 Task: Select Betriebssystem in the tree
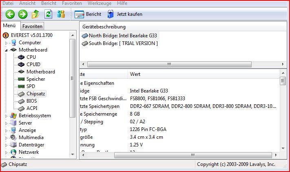point(35,116)
